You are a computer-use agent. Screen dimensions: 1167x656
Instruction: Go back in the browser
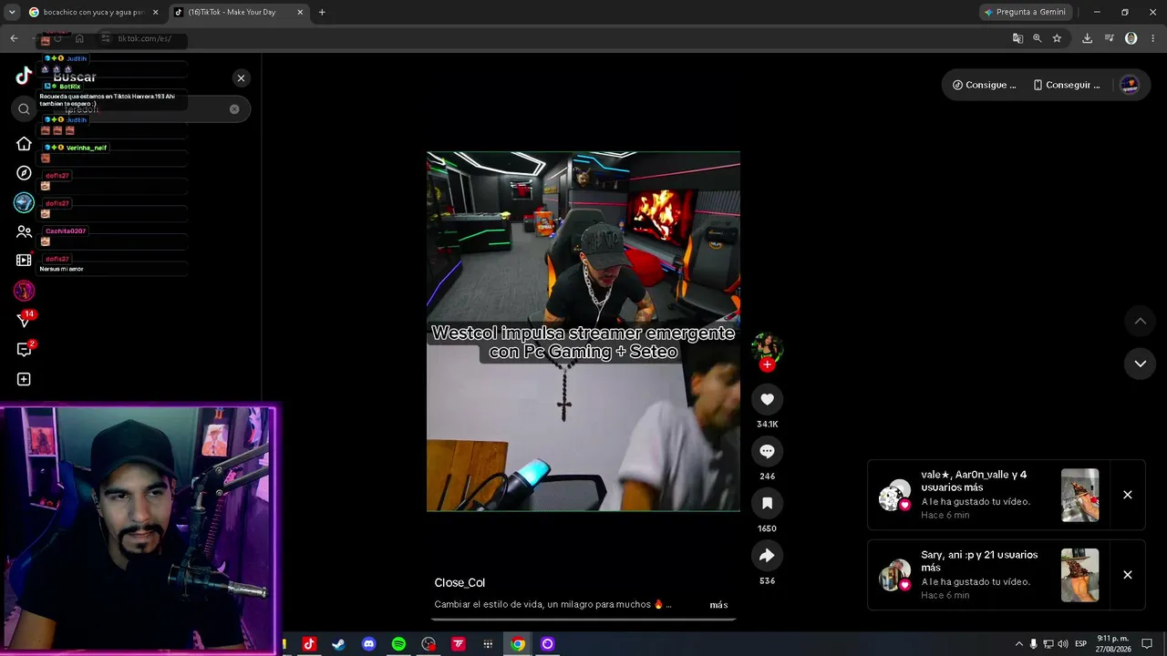tap(14, 38)
